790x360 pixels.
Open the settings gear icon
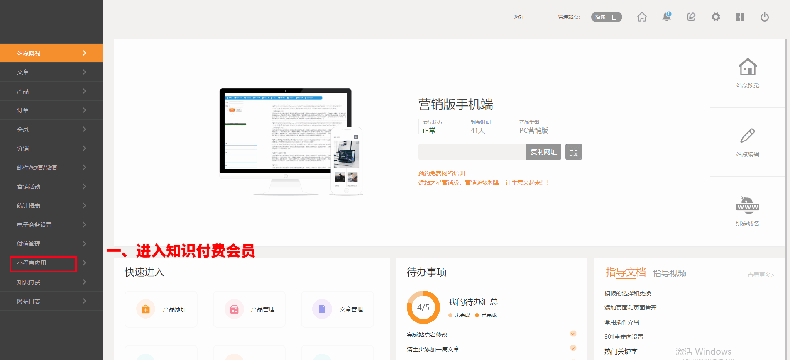(x=716, y=17)
